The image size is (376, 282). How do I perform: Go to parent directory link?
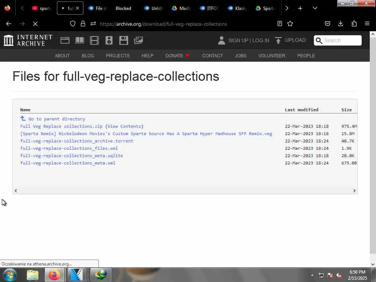pos(53,119)
